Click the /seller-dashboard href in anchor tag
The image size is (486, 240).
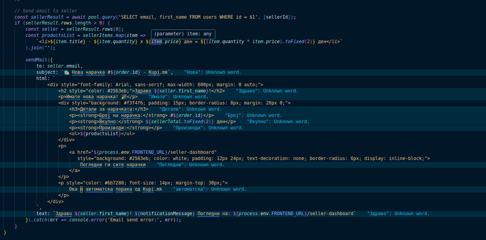(x=194, y=152)
